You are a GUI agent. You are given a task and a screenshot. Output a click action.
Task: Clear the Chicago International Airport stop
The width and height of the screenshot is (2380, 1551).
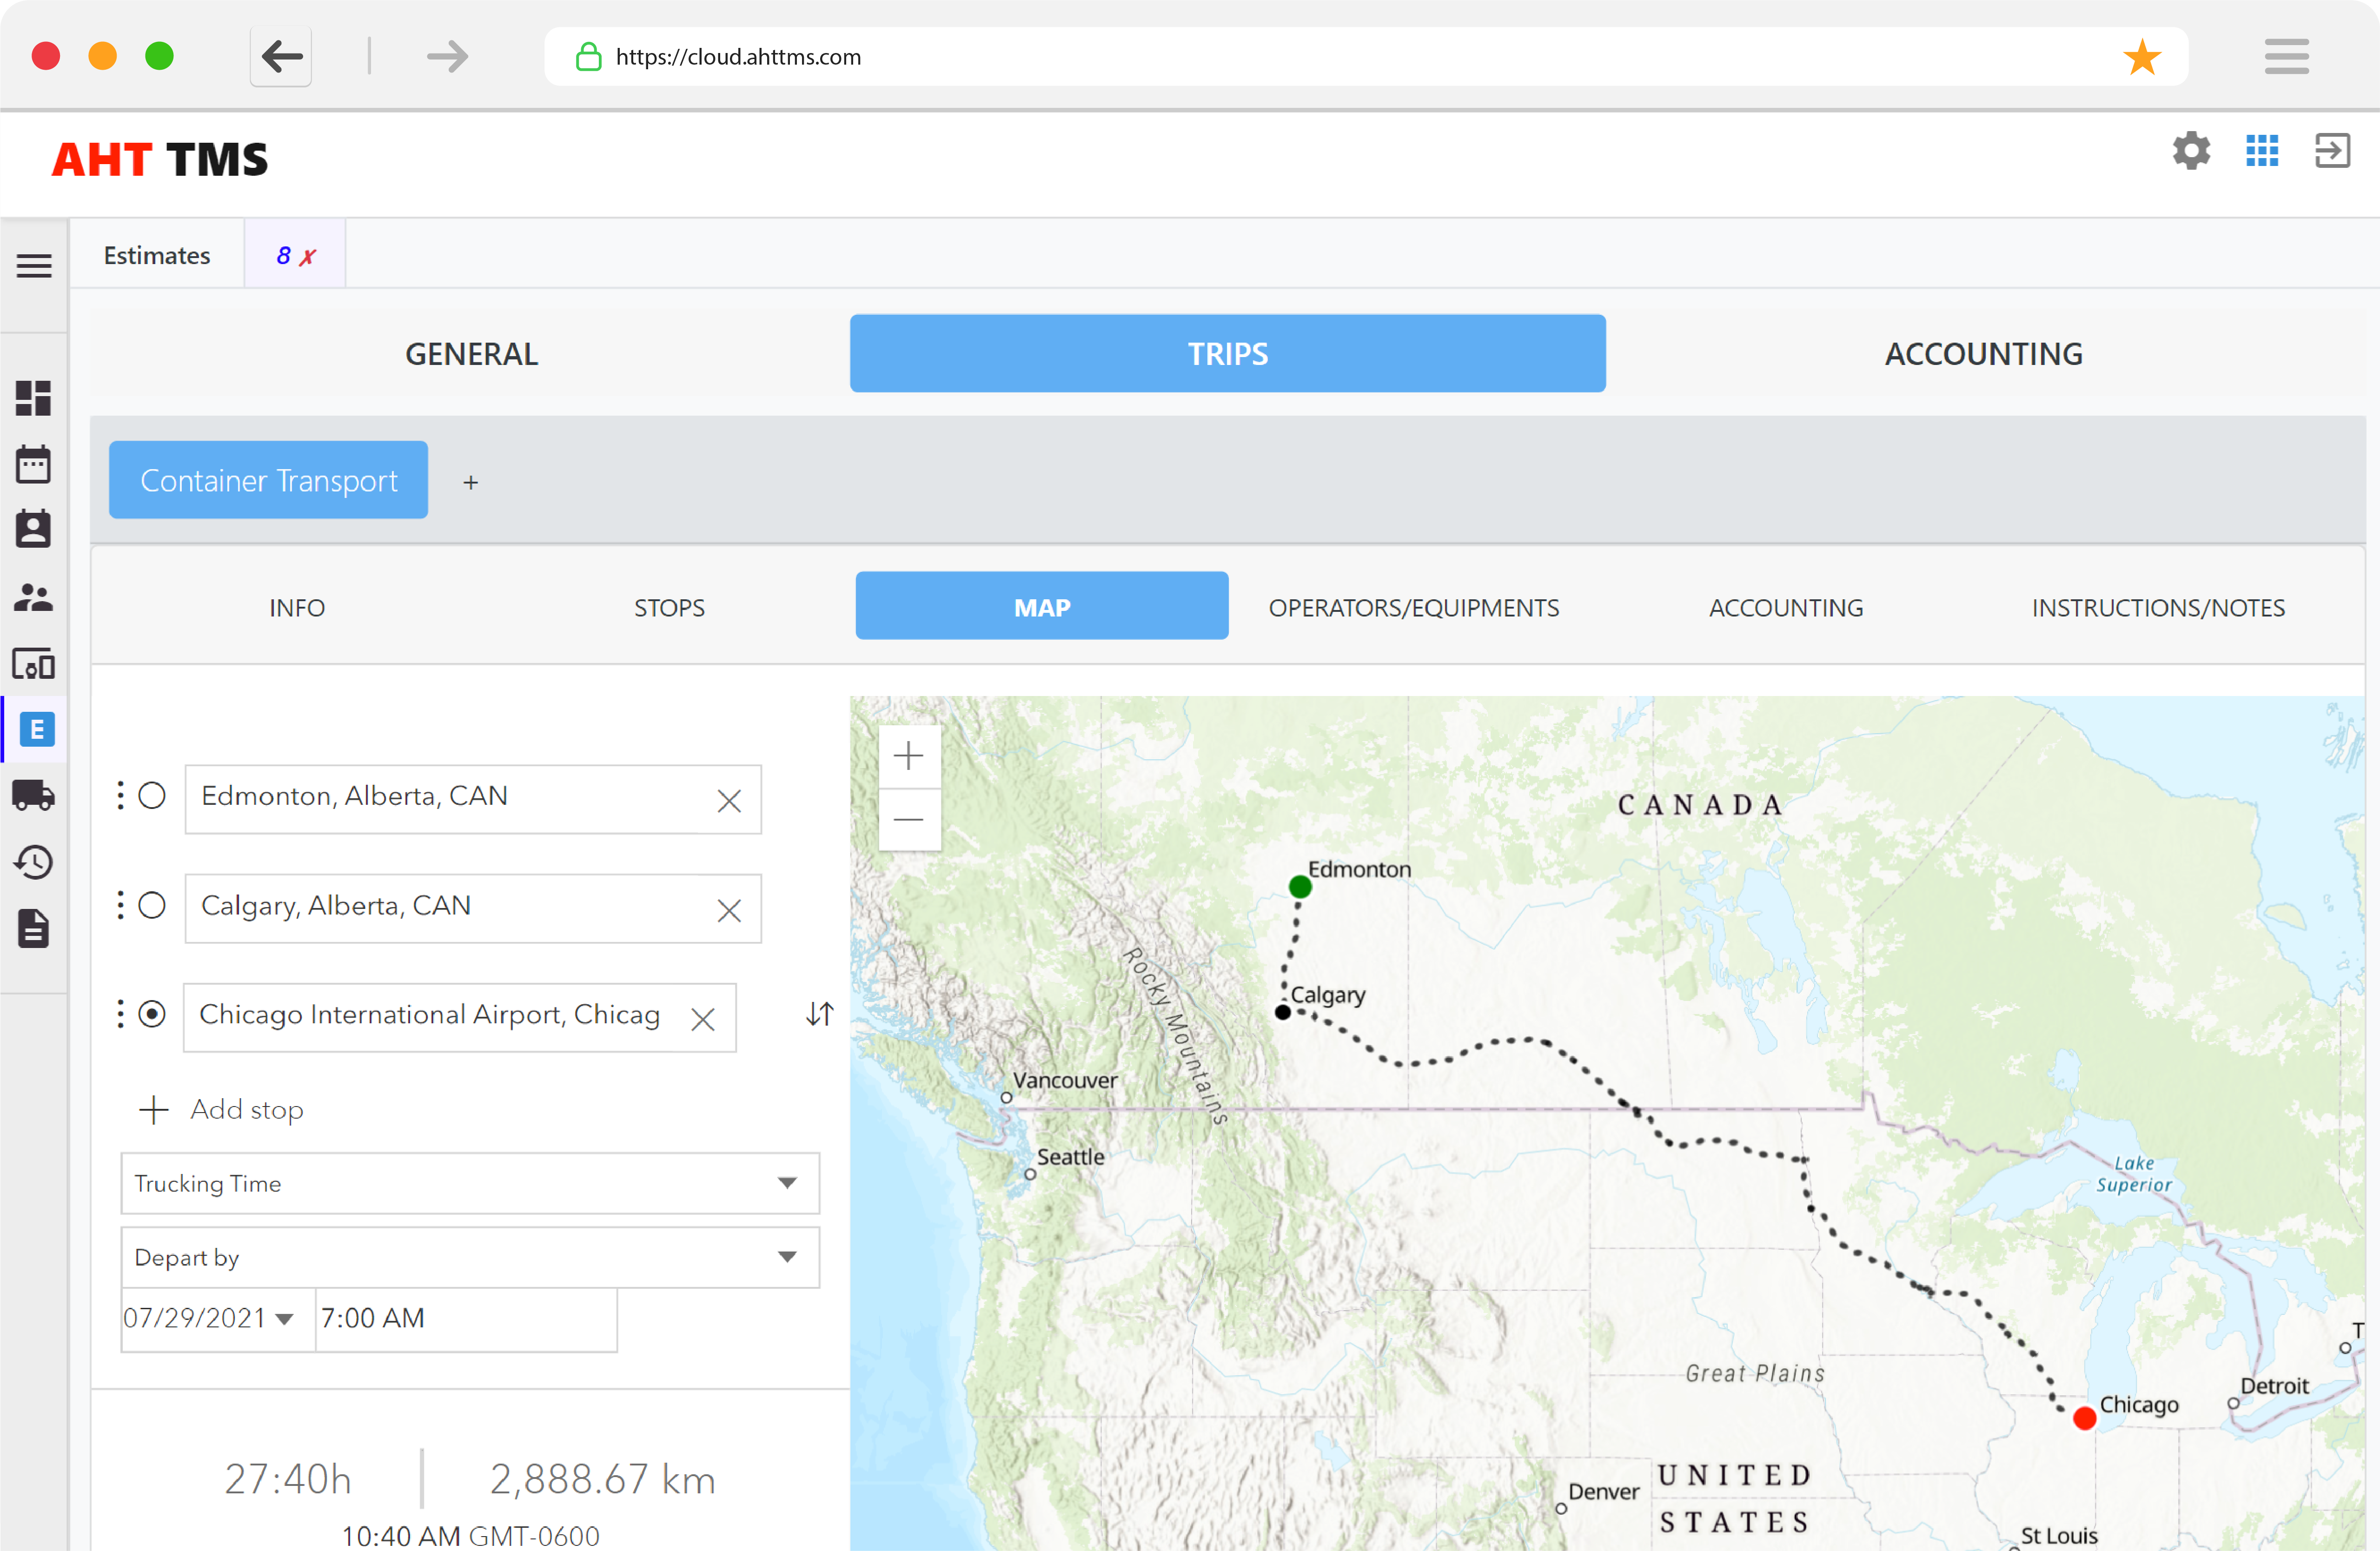(703, 1019)
